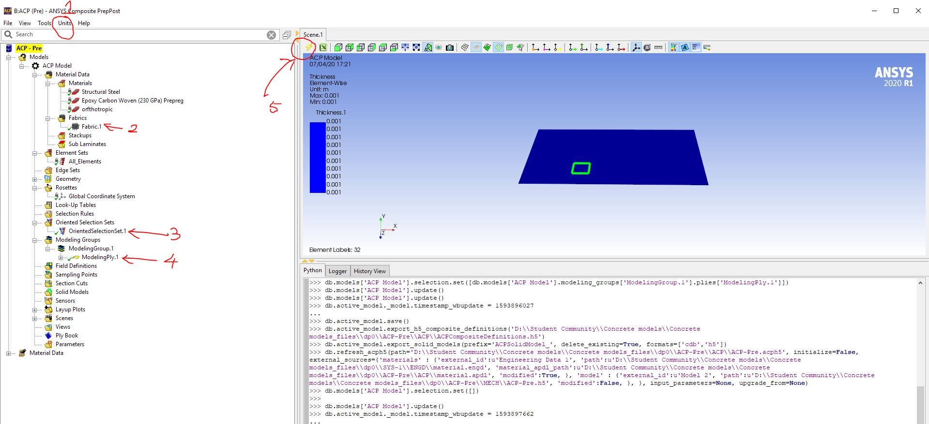Collapse the Oriented Selection Sets node
This screenshot has height=424, width=929.
34,222
